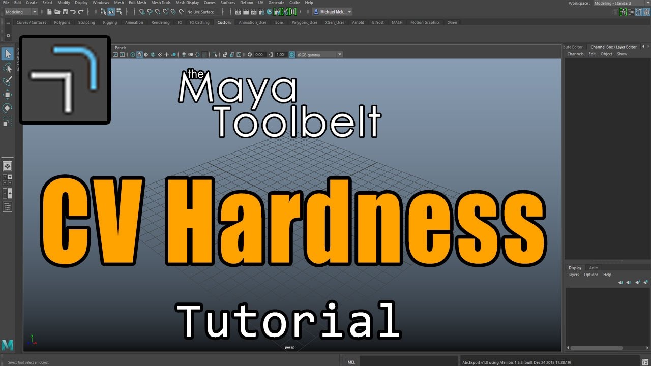Toggle use all lights in viewport
Screen dimensions: 651x366
167,54
